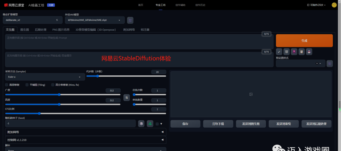
Task: Click the positive prompt text box
Action: coord(139,41)
